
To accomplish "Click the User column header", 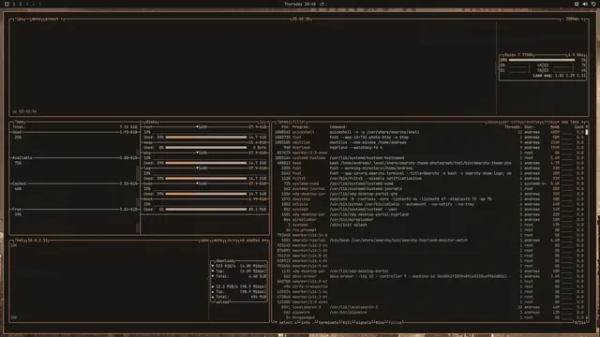I will pos(530,127).
